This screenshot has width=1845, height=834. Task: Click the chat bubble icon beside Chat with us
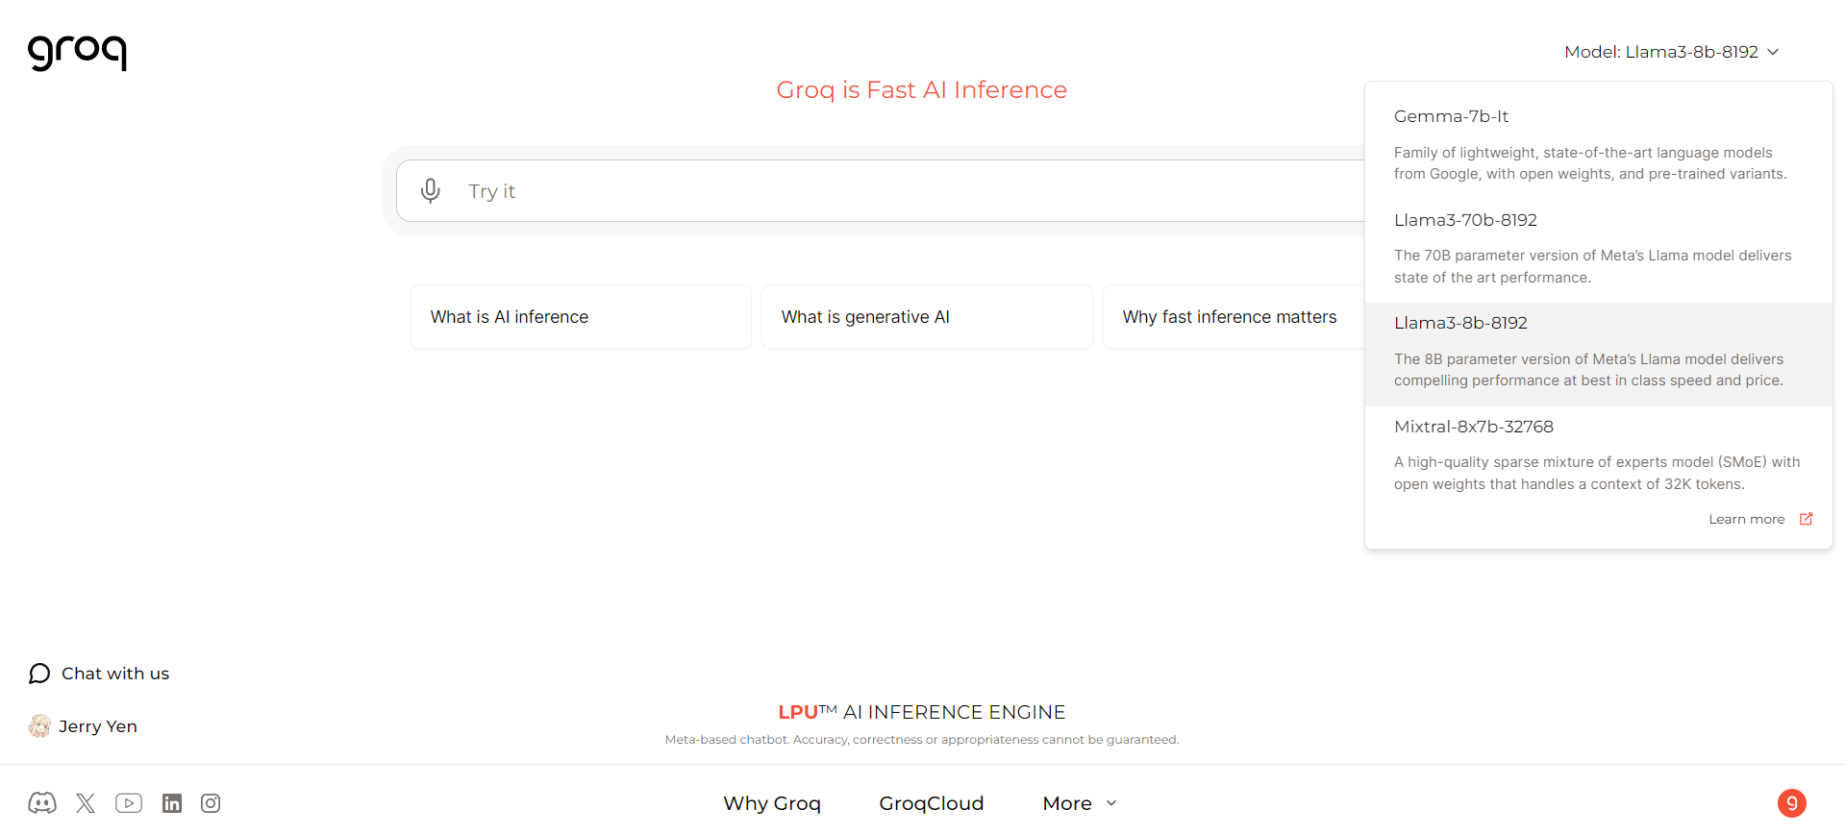click(39, 674)
